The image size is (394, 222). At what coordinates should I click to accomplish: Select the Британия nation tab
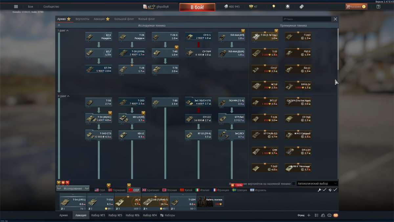click(x=151, y=190)
